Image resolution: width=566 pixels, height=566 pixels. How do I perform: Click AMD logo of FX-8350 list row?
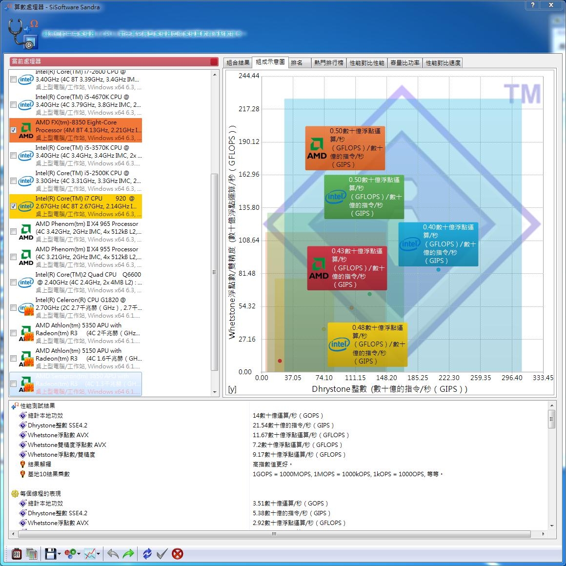pos(26,130)
